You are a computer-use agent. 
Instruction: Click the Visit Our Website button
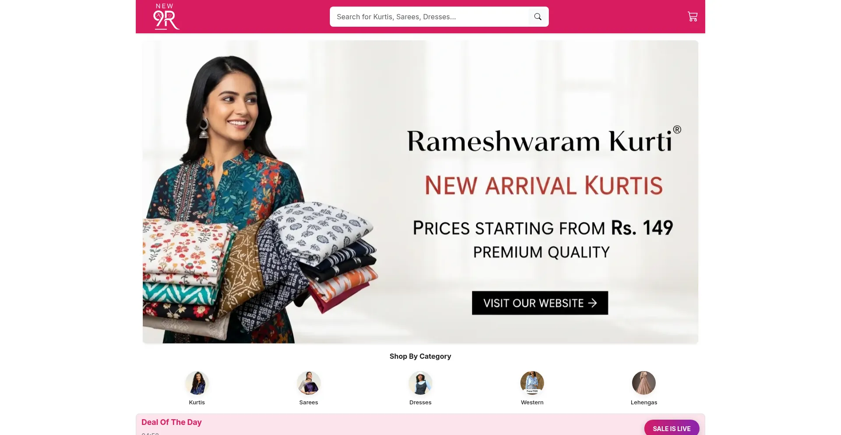tap(540, 303)
